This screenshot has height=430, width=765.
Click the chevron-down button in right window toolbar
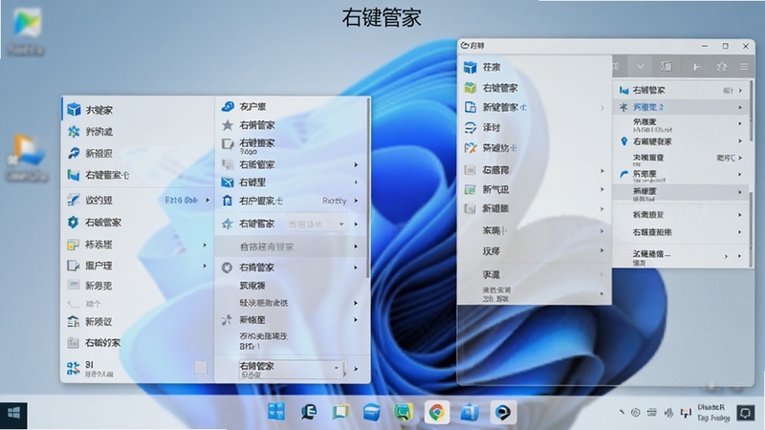pos(641,66)
